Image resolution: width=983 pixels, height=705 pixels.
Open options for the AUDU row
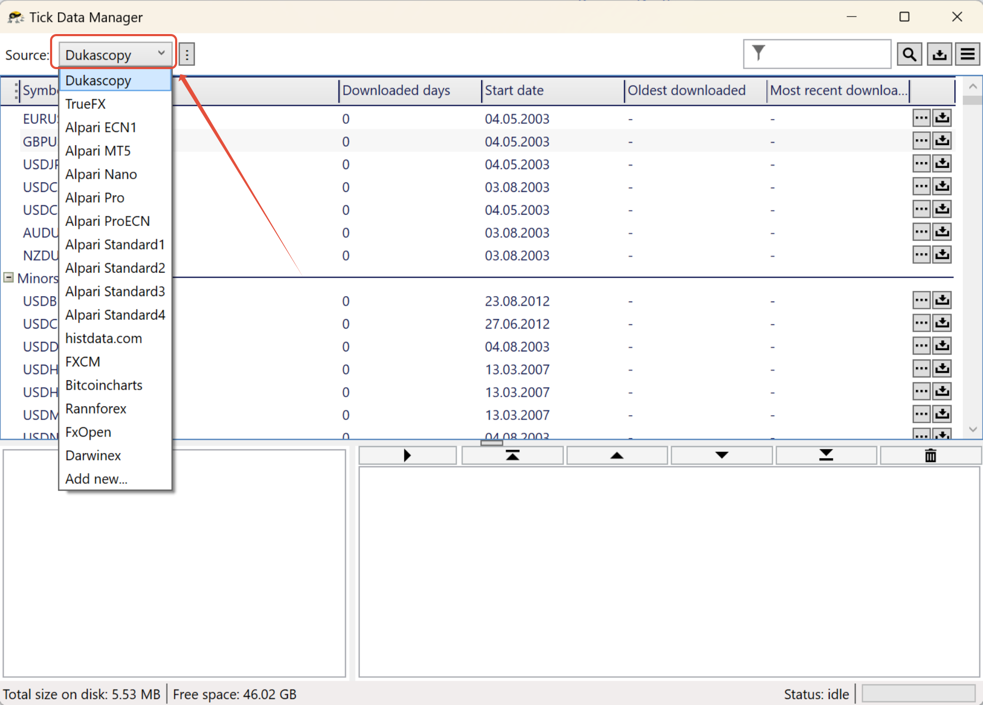[x=921, y=231]
